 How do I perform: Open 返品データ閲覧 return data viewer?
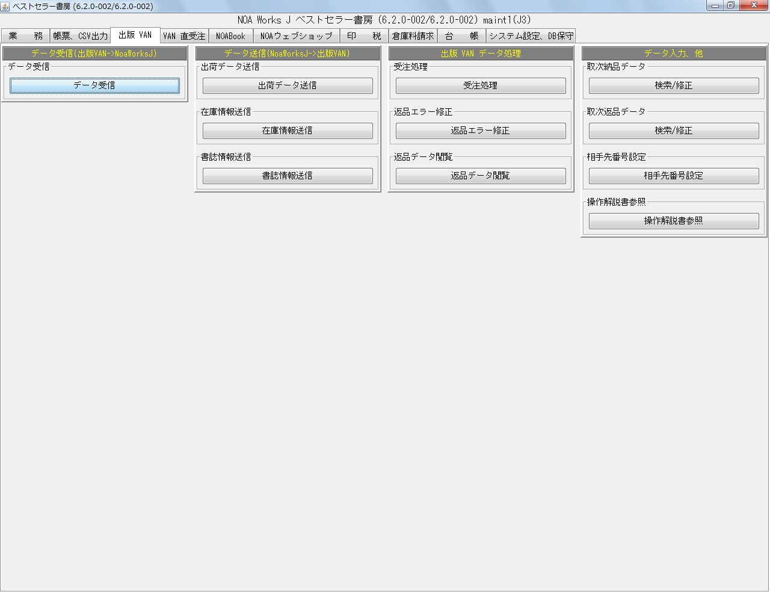pyautogui.click(x=480, y=176)
